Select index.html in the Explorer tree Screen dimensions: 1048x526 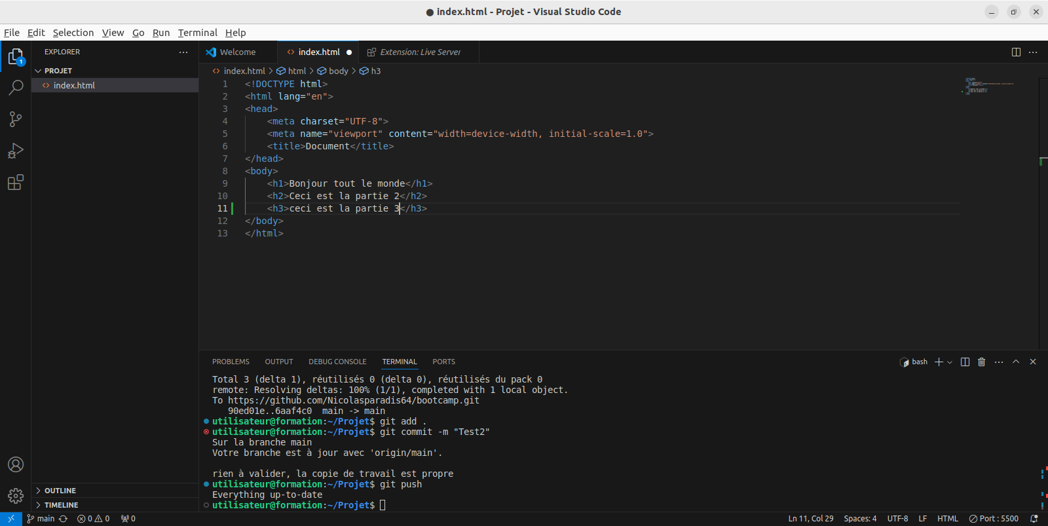point(115,85)
